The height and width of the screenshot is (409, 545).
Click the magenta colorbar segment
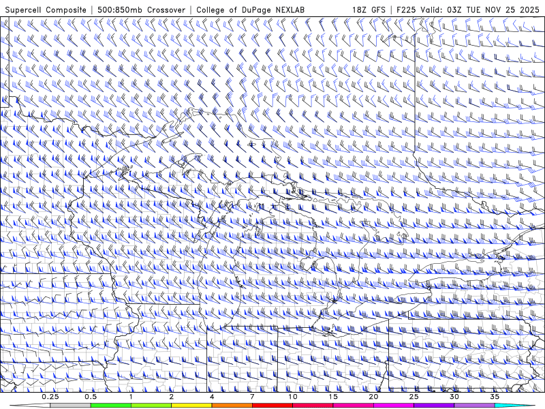(394, 406)
